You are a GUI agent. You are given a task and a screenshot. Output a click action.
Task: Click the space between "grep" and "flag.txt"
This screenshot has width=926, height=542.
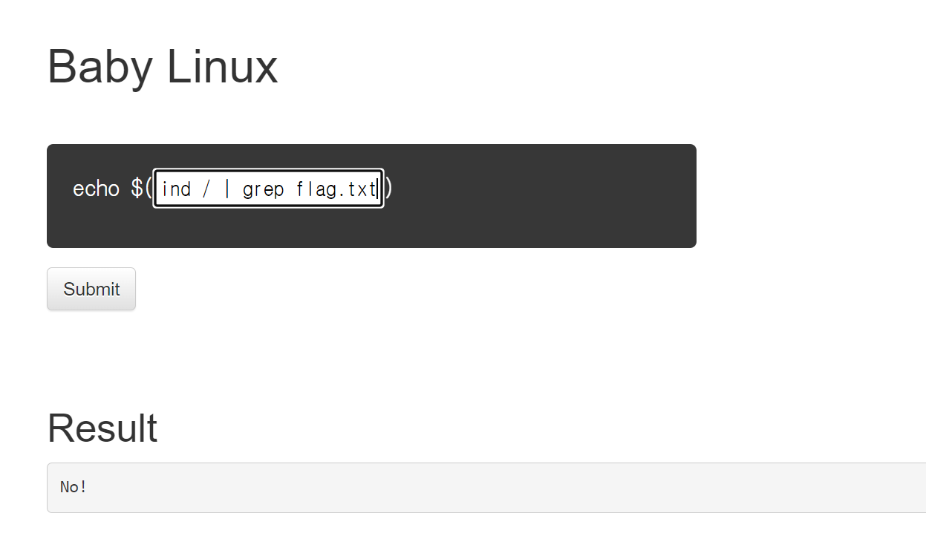(290, 189)
